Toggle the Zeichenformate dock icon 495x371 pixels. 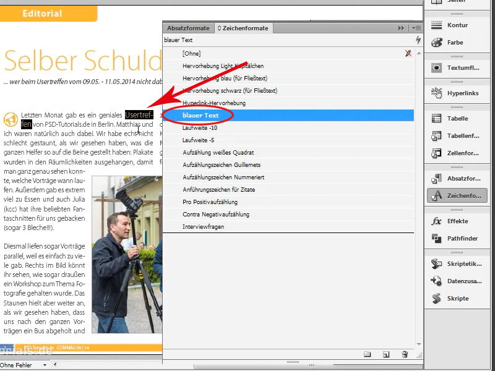[x=457, y=195]
